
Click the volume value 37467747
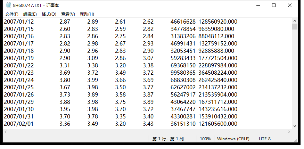pos(183,109)
